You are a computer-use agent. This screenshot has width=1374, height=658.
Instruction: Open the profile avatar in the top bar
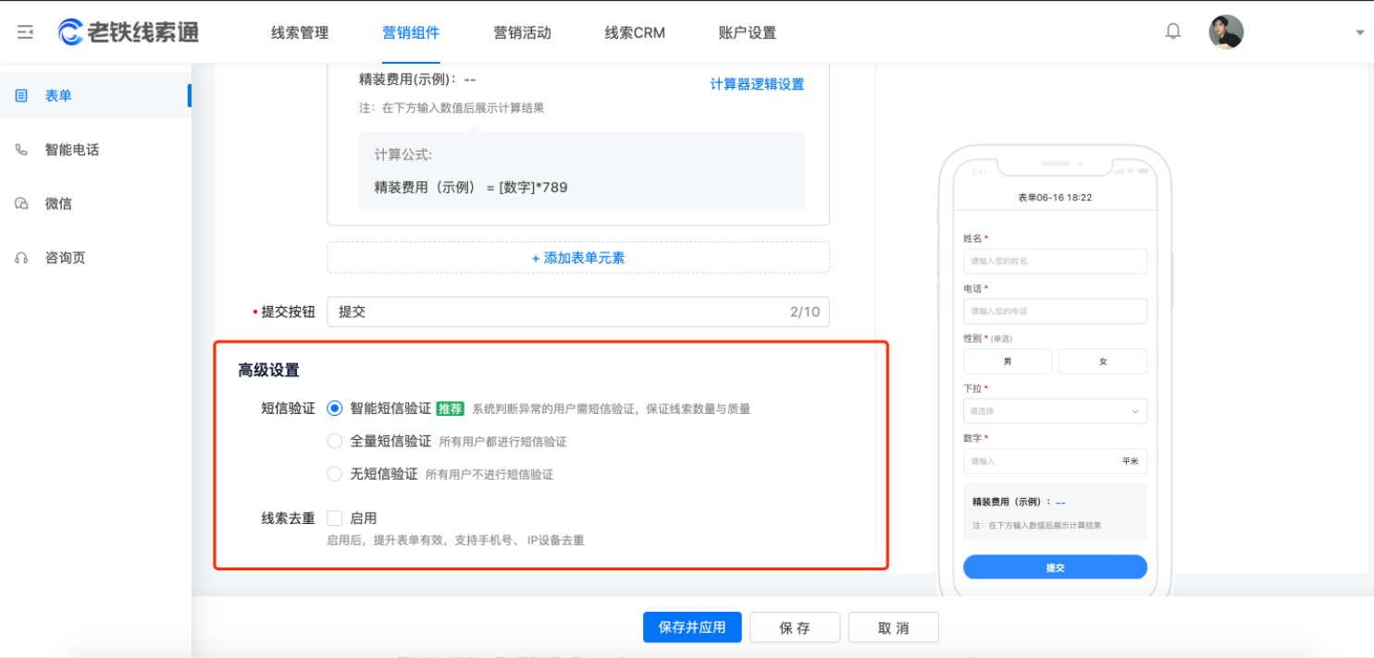click(1225, 30)
